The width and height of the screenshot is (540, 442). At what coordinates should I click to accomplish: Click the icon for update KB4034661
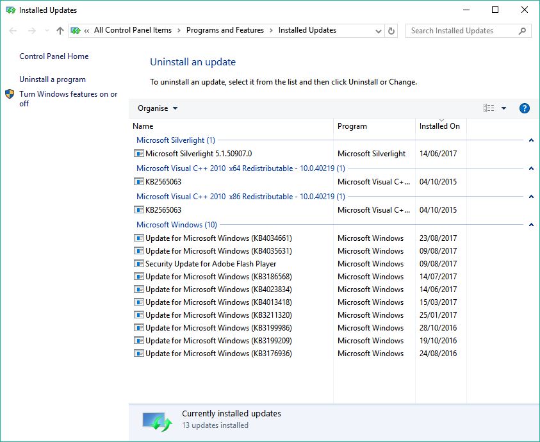pos(138,238)
